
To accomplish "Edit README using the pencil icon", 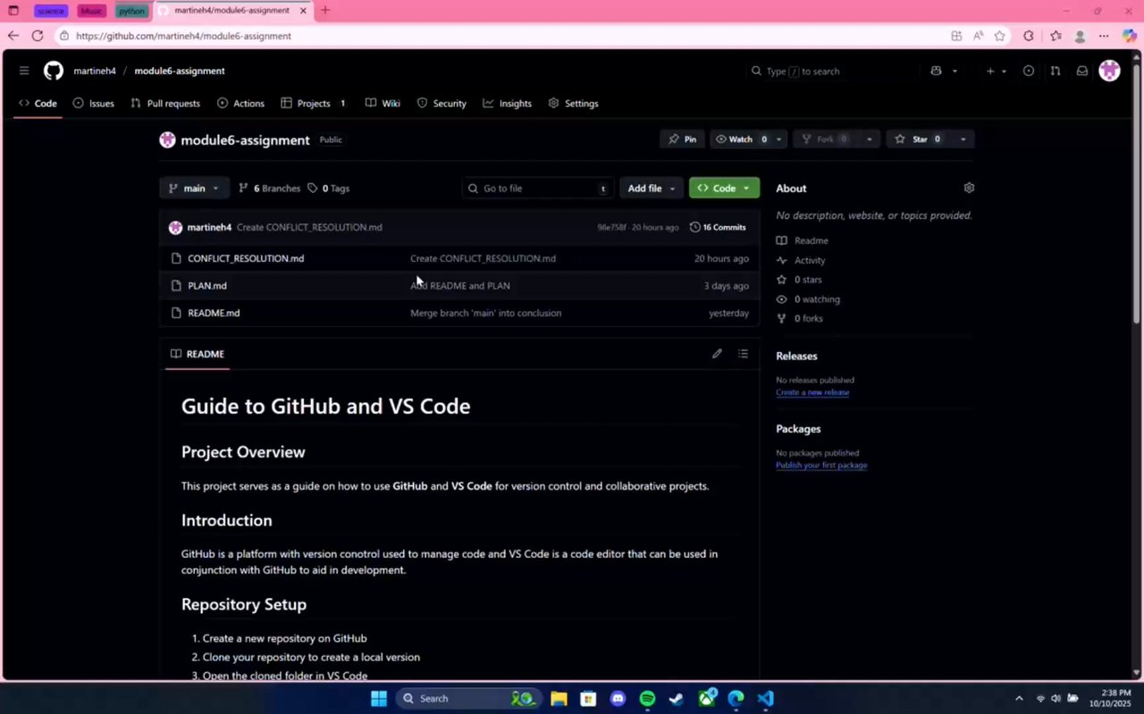I will [x=717, y=354].
